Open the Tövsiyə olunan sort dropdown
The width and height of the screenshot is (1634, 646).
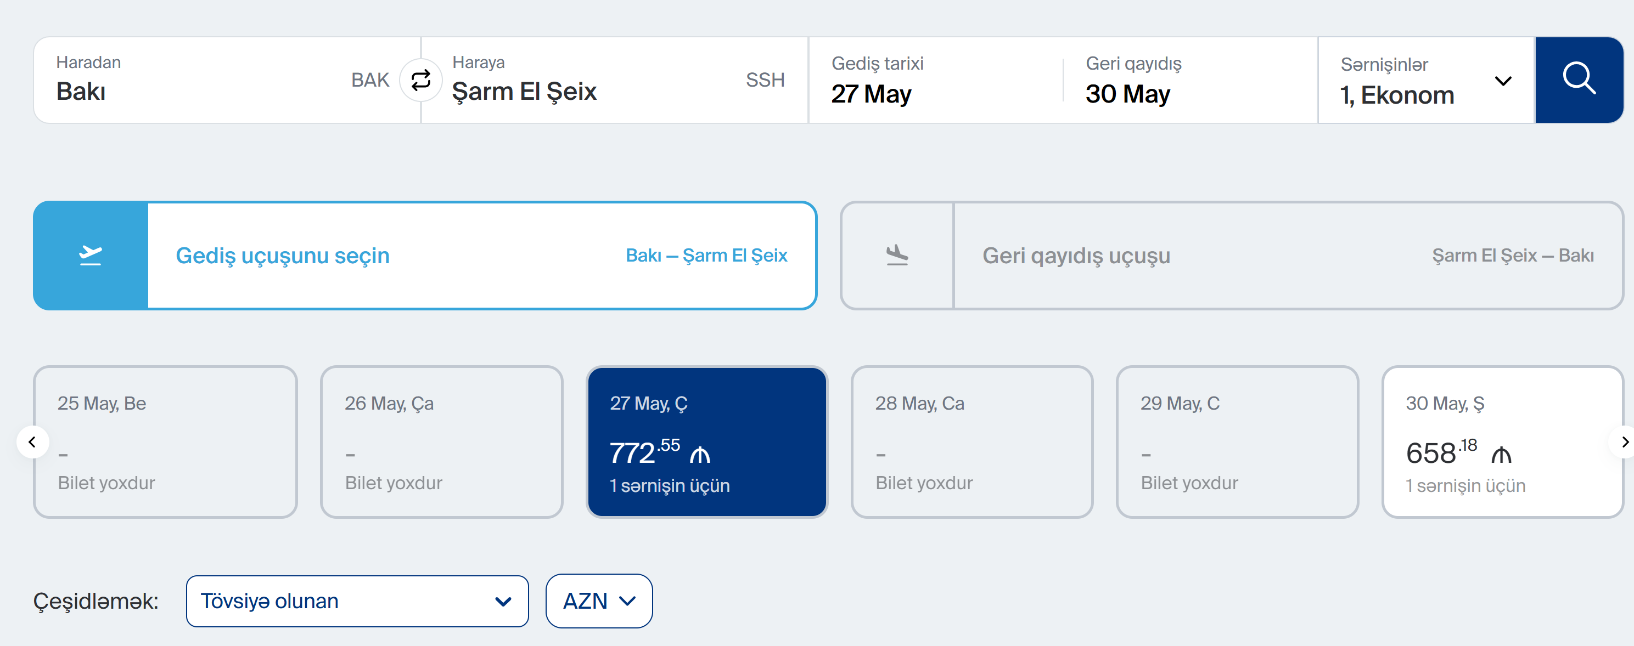click(356, 600)
